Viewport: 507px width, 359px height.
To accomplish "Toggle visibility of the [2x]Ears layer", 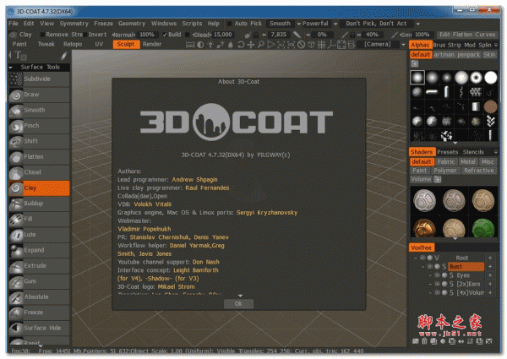I will point(437,284).
